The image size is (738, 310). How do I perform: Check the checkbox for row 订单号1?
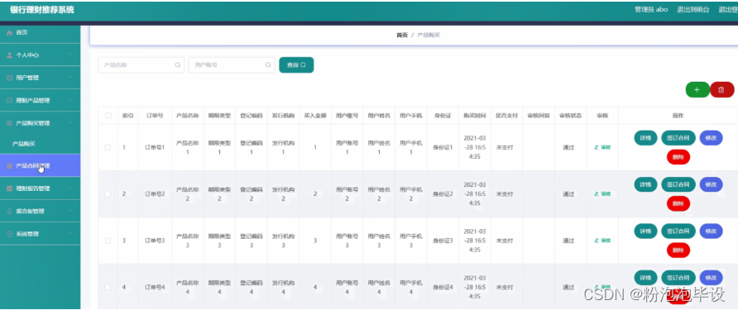tap(108, 147)
